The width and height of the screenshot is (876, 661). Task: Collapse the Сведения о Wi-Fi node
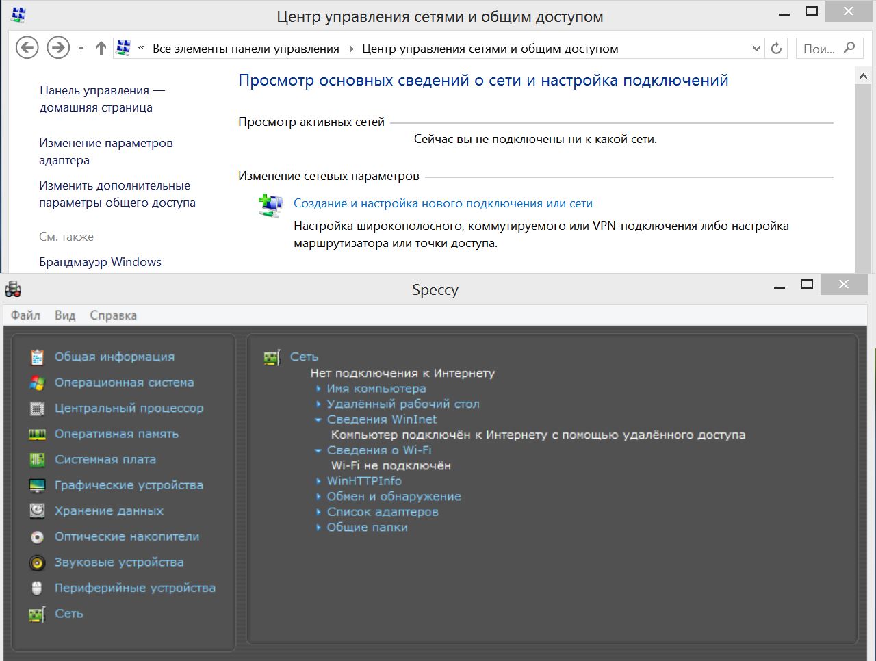click(x=318, y=451)
